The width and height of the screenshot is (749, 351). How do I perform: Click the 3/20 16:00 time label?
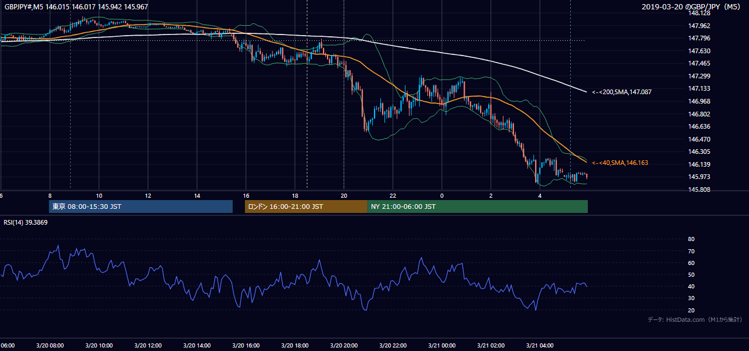pos(246,346)
